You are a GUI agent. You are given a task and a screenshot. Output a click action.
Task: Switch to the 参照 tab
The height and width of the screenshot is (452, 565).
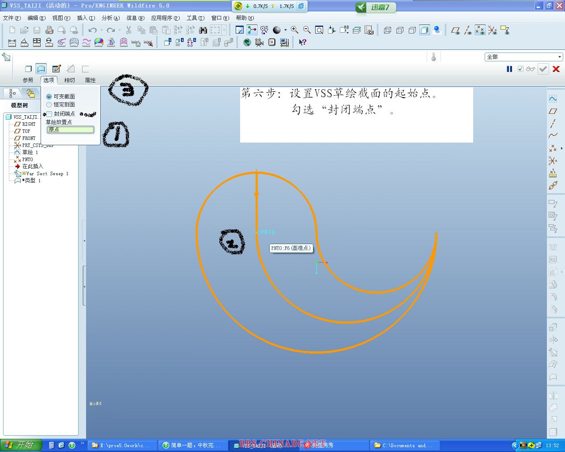pyautogui.click(x=28, y=80)
